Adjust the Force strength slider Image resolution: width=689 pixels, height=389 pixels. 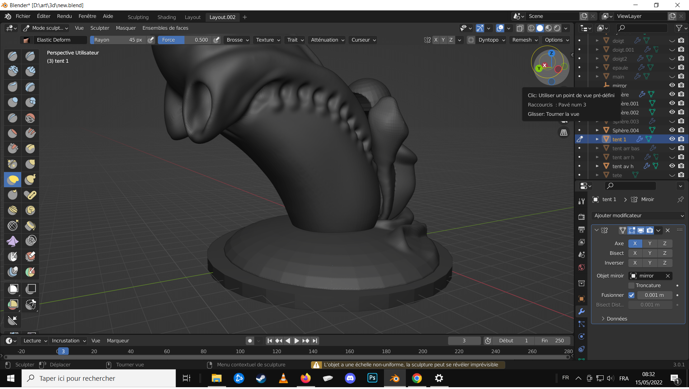pos(184,40)
